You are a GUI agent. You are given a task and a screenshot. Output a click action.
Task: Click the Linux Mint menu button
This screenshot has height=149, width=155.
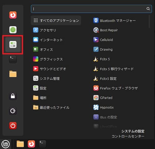coord(6,144)
